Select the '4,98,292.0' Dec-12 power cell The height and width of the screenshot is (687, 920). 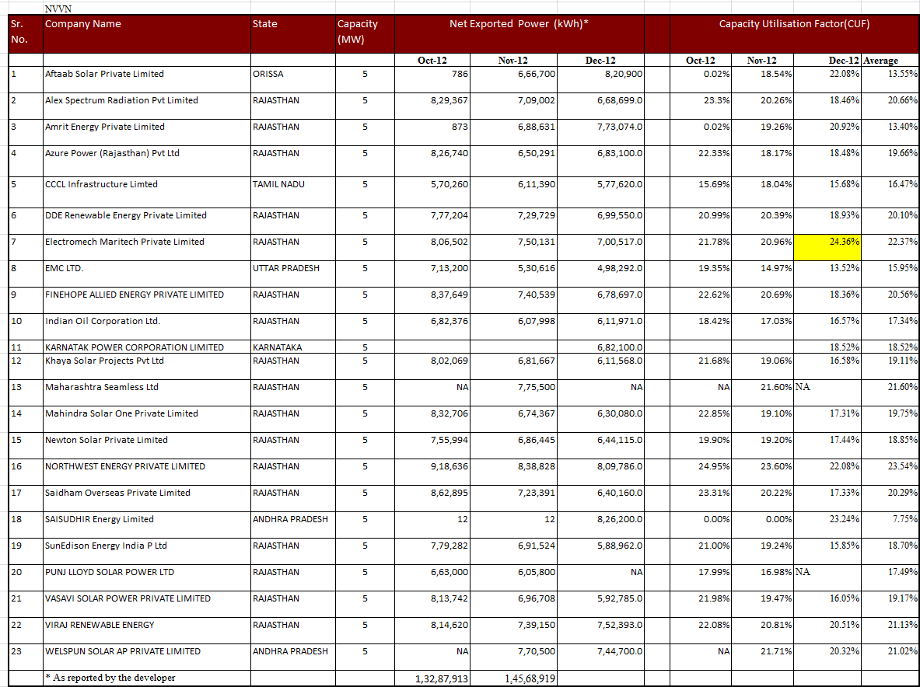600,273
